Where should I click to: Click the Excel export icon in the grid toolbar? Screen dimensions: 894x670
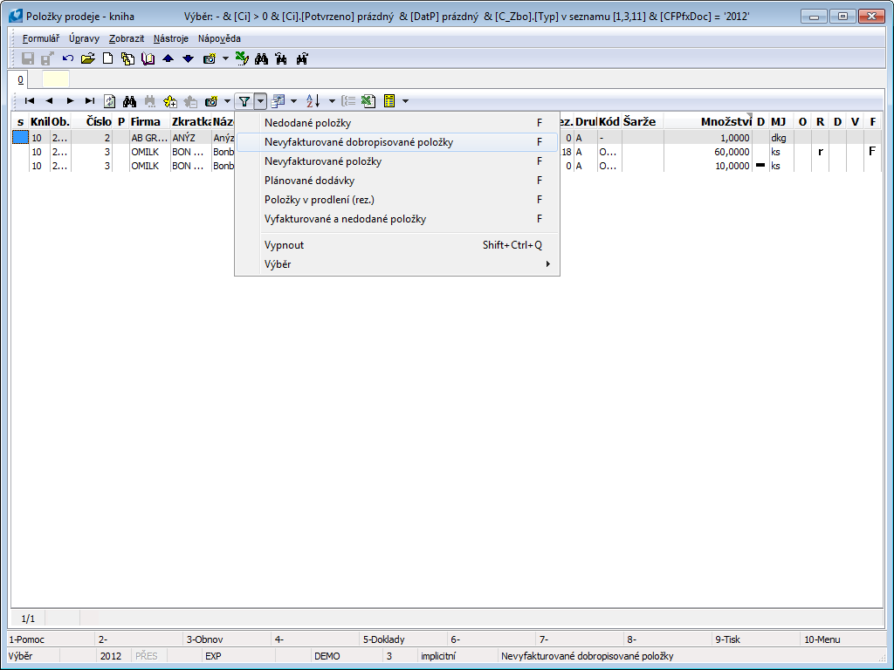368,101
